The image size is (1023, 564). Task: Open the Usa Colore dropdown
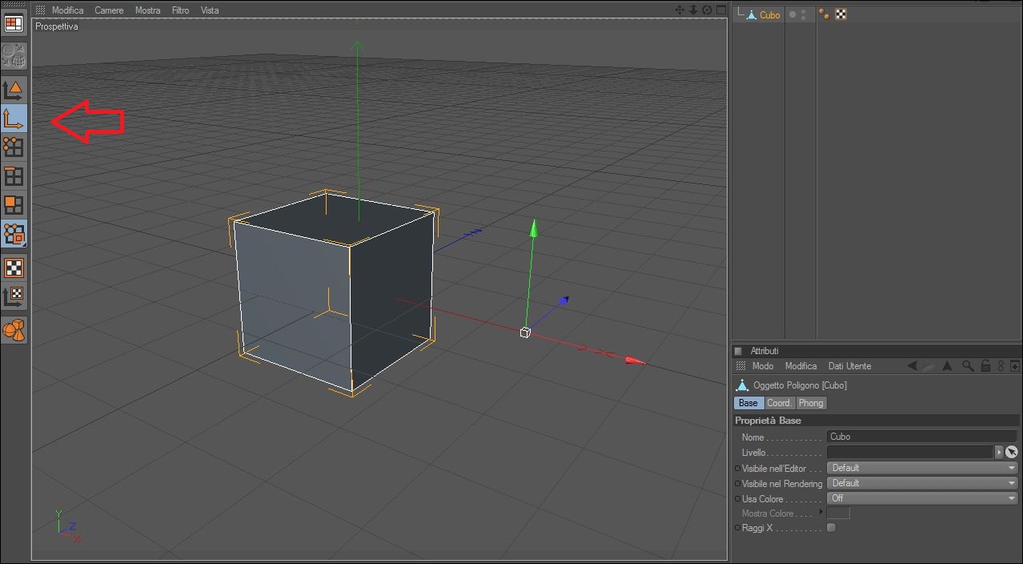pyautogui.click(x=922, y=498)
